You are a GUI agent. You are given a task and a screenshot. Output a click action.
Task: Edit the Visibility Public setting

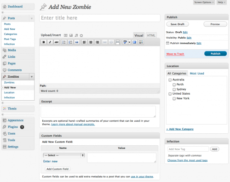pyautogui.click(x=189, y=38)
